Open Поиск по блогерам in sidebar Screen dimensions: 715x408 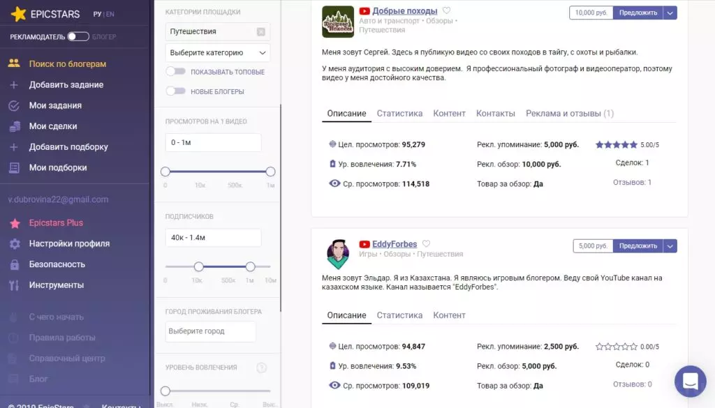(x=68, y=63)
